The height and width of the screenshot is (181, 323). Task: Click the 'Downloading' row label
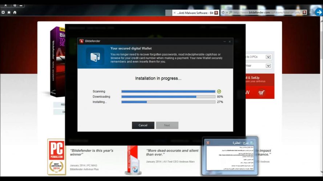pos(101,97)
